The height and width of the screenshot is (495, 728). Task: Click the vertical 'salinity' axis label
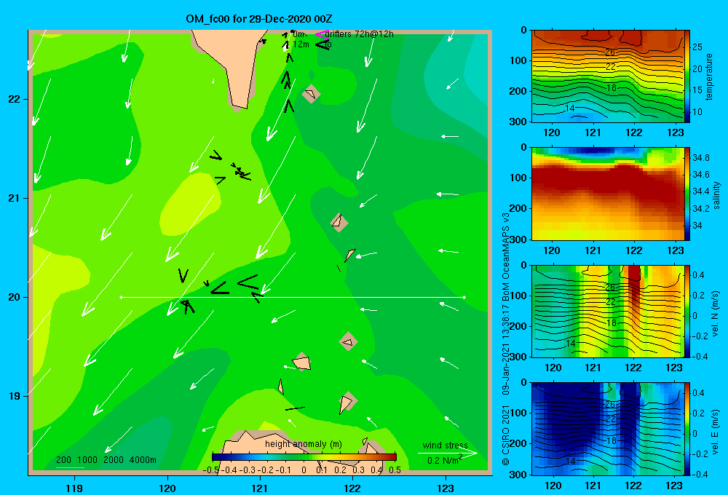tap(716, 195)
